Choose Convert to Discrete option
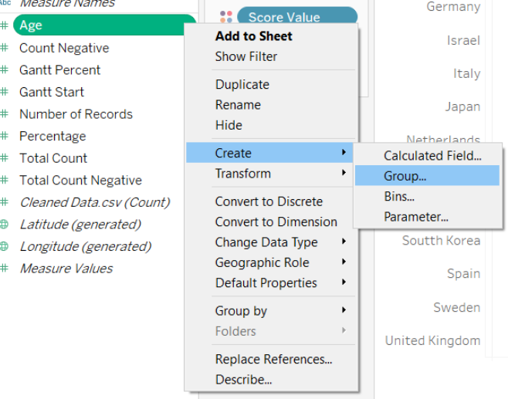Image resolution: width=508 pixels, height=399 pixels. pos(269,201)
